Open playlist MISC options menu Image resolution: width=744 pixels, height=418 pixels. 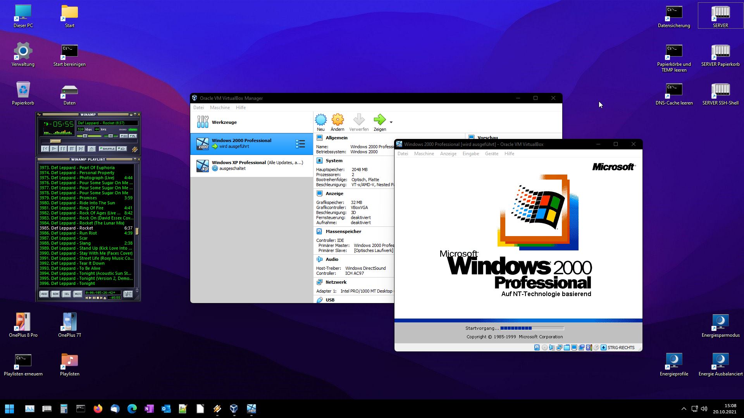tap(78, 294)
